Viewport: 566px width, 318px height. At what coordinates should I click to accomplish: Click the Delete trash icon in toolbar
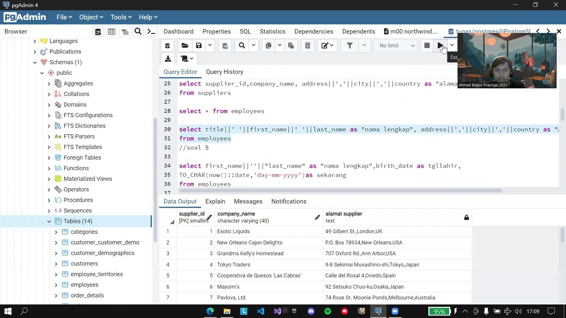(x=307, y=45)
